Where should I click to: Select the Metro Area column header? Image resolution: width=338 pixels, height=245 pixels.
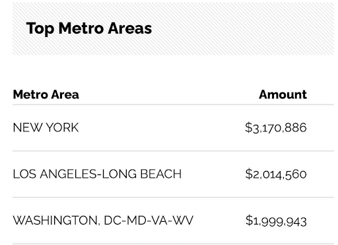point(46,94)
